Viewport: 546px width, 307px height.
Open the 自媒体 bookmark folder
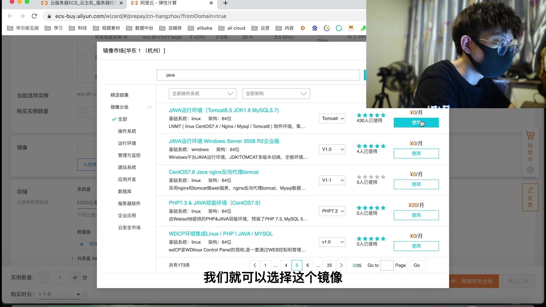tap(171, 28)
